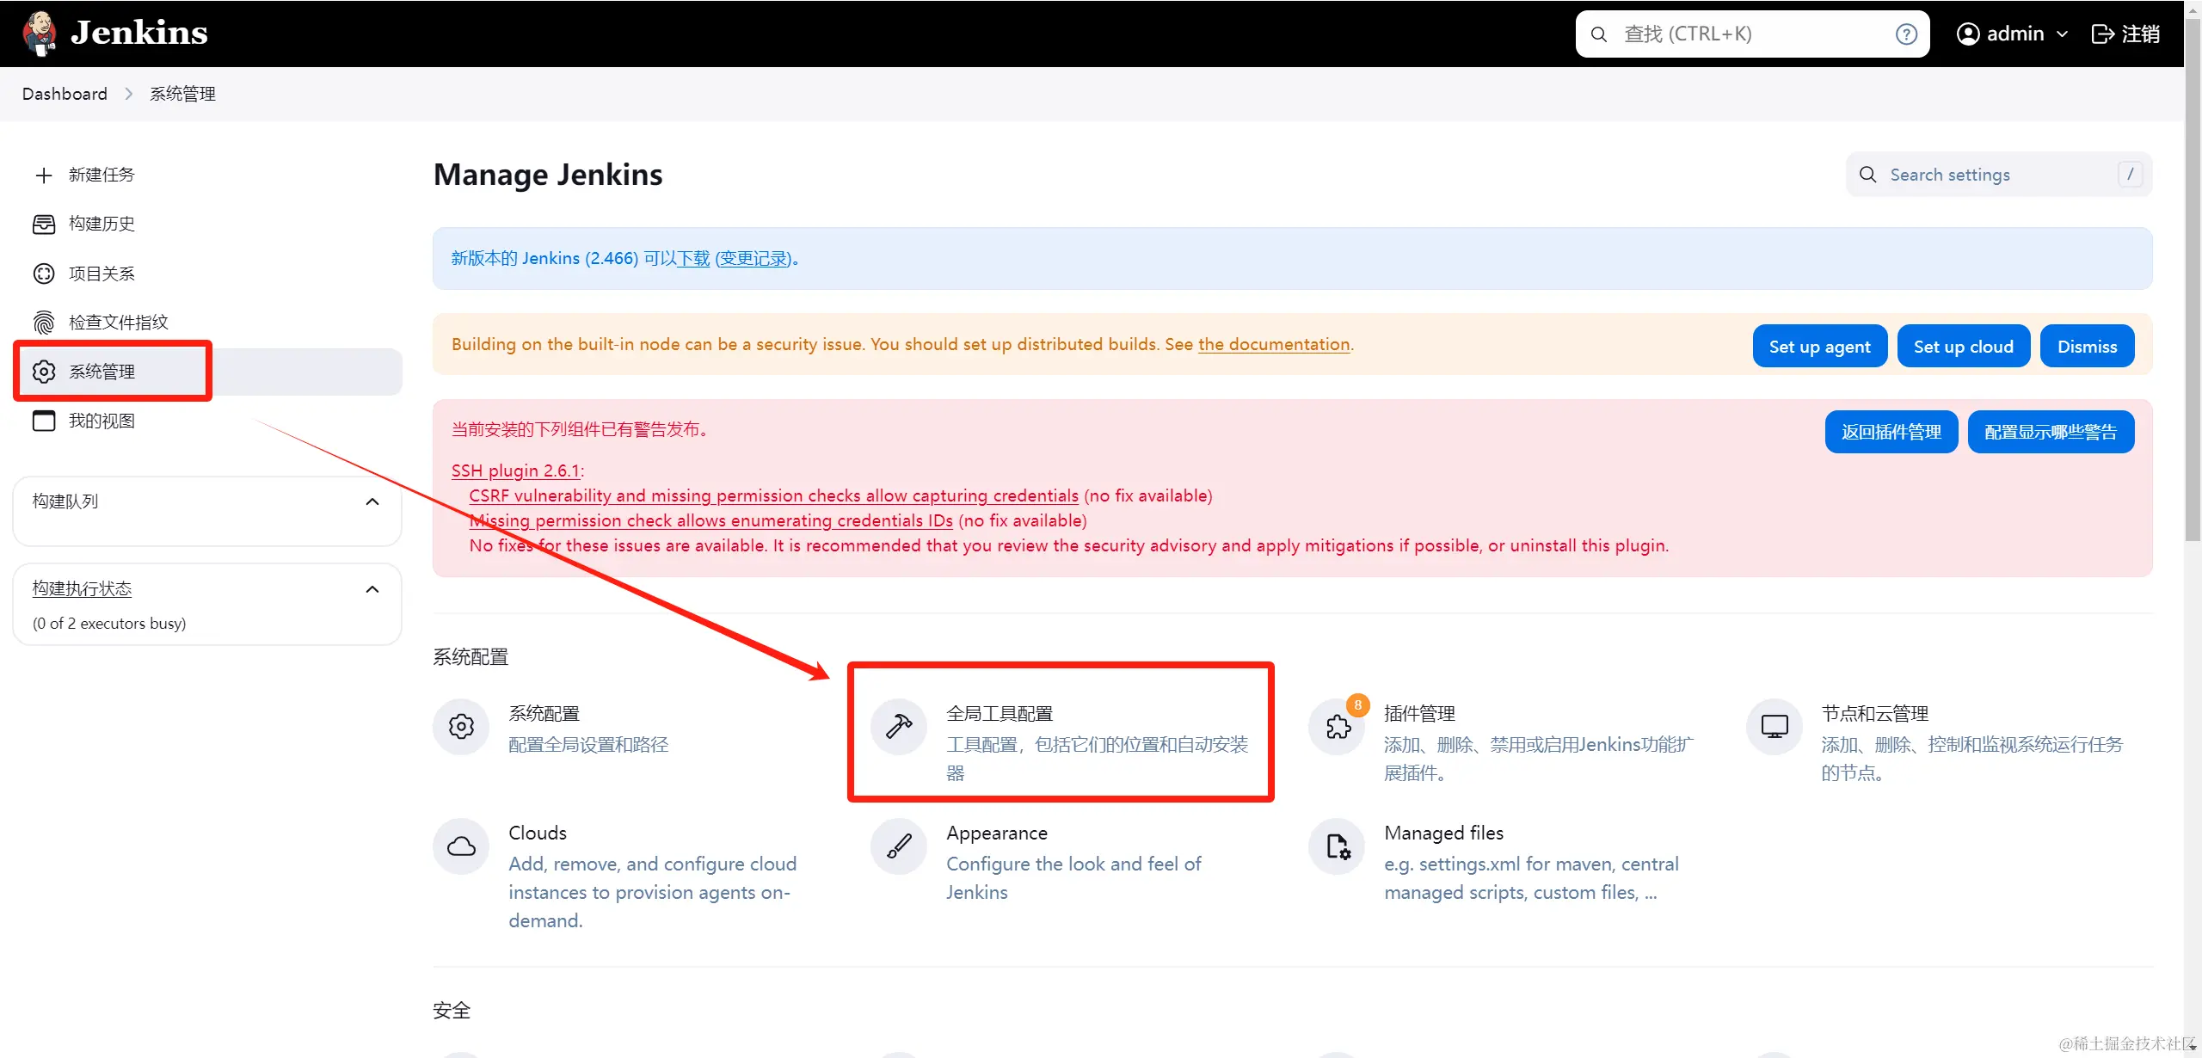This screenshot has height=1058, width=2202.
Task: Collapse the 构建执行状态 panel
Action: pyautogui.click(x=372, y=590)
